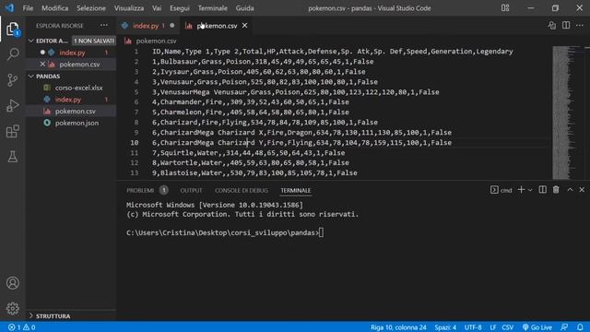The width and height of the screenshot is (590, 332).
Task: Open the Terminale menu
Action: pyautogui.click(x=213, y=8)
